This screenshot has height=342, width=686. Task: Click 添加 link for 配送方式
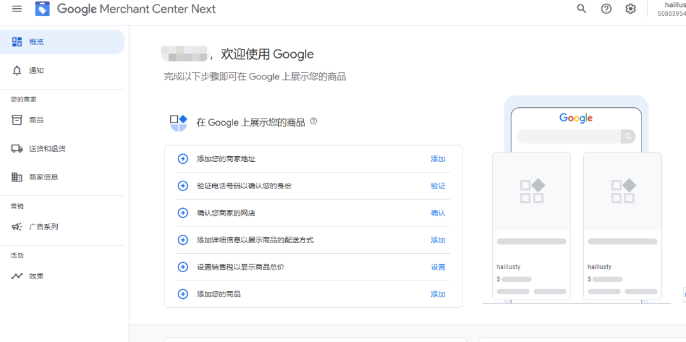(438, 240)
